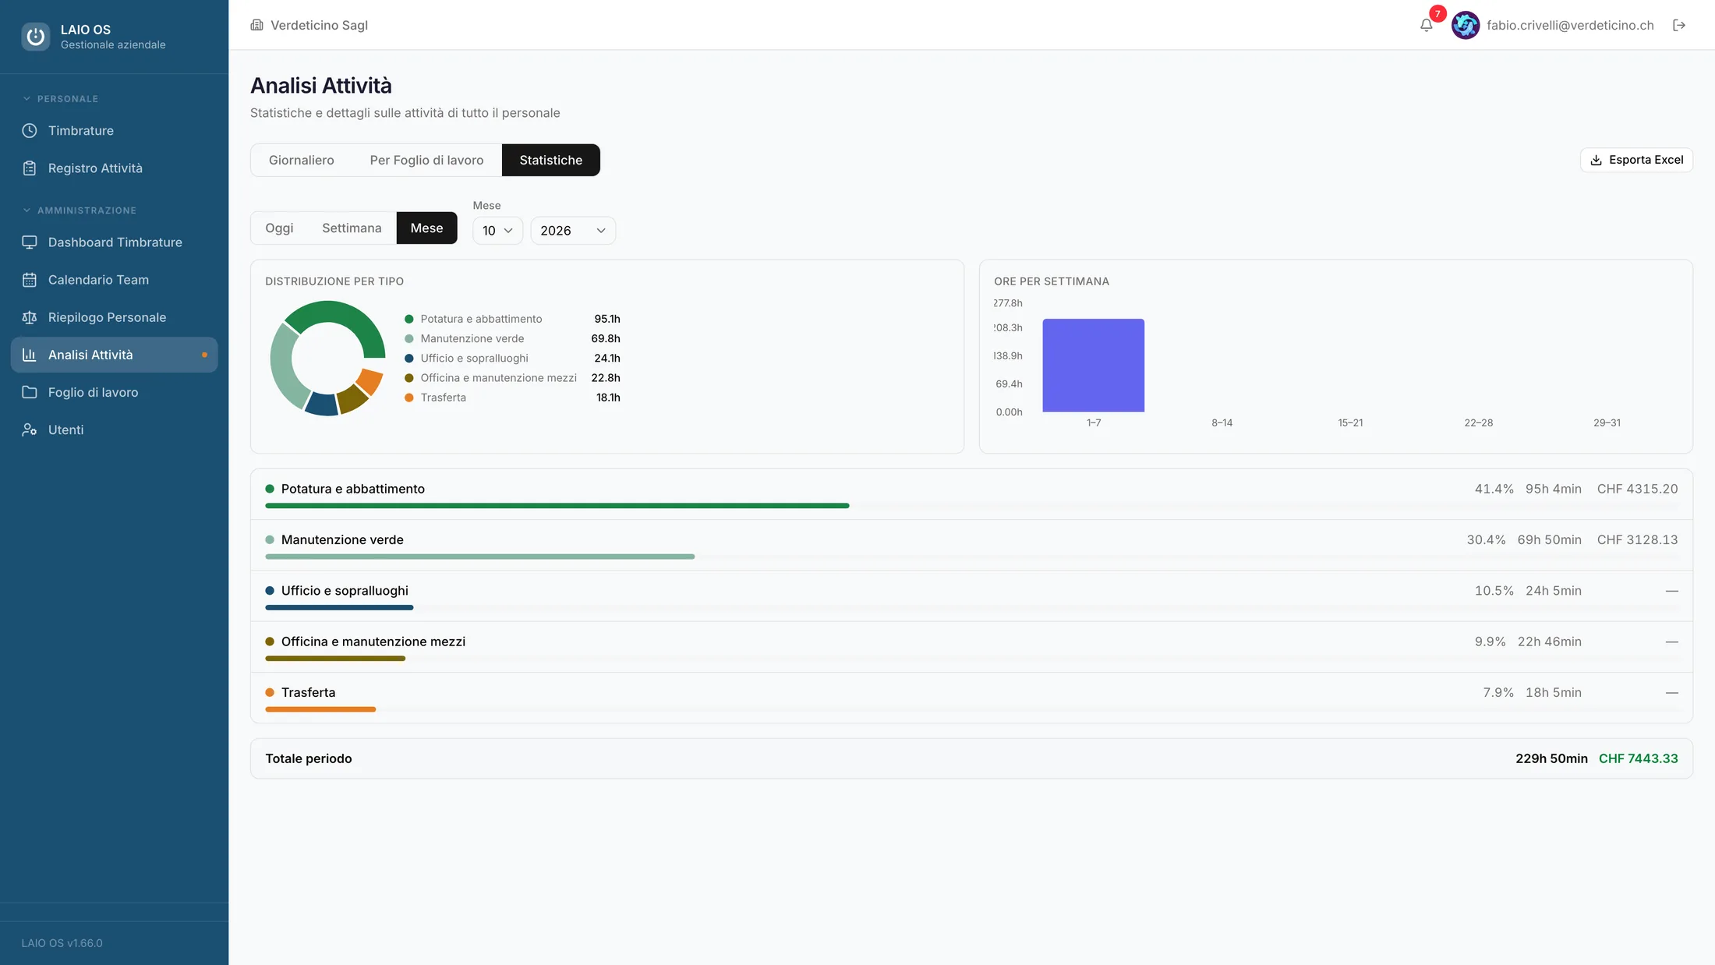
Task: Click the Ufficio e sopralluoghi row title
Action: (345, 591)
